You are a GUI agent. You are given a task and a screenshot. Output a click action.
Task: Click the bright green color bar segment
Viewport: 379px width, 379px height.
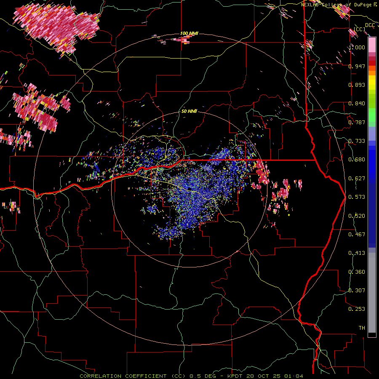[372, 115]
